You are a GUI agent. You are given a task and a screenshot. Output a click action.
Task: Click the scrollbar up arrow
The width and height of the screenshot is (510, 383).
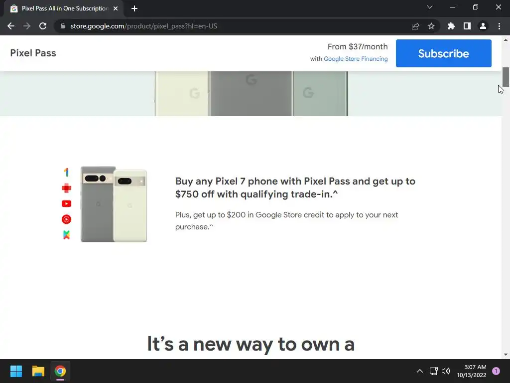pyautogui.click(x=506, y=40)
